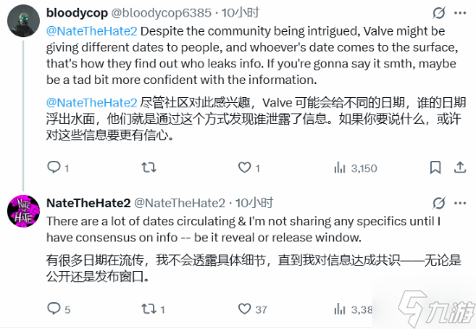Open the NateTheHate2 display name on the reply

pyautogui.click(x=88, y=203)
